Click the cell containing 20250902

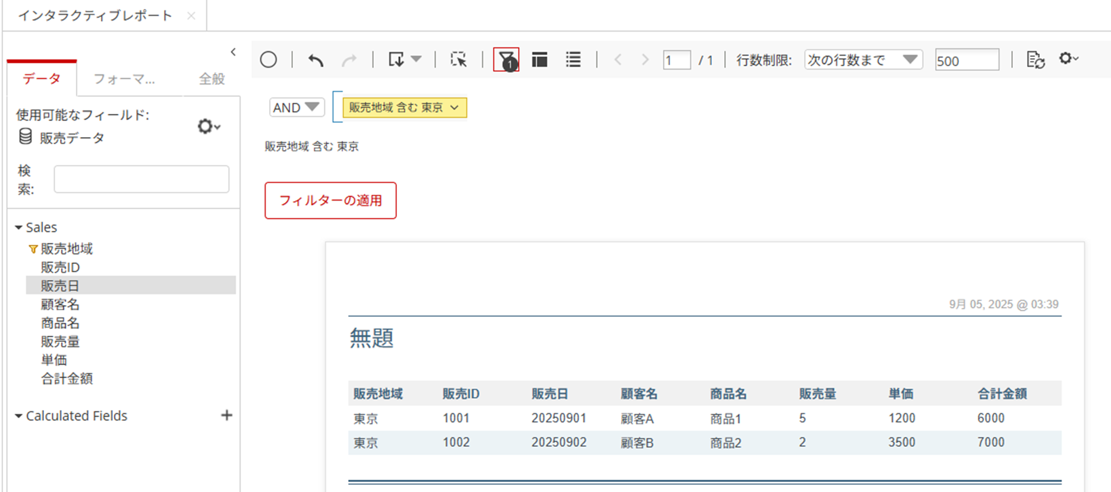[559, 442]
